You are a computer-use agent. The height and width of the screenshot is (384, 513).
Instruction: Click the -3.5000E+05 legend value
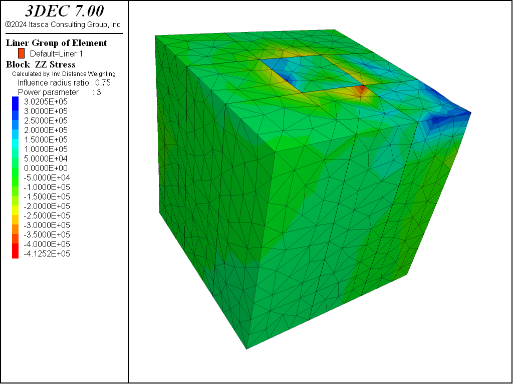[47, 234]
